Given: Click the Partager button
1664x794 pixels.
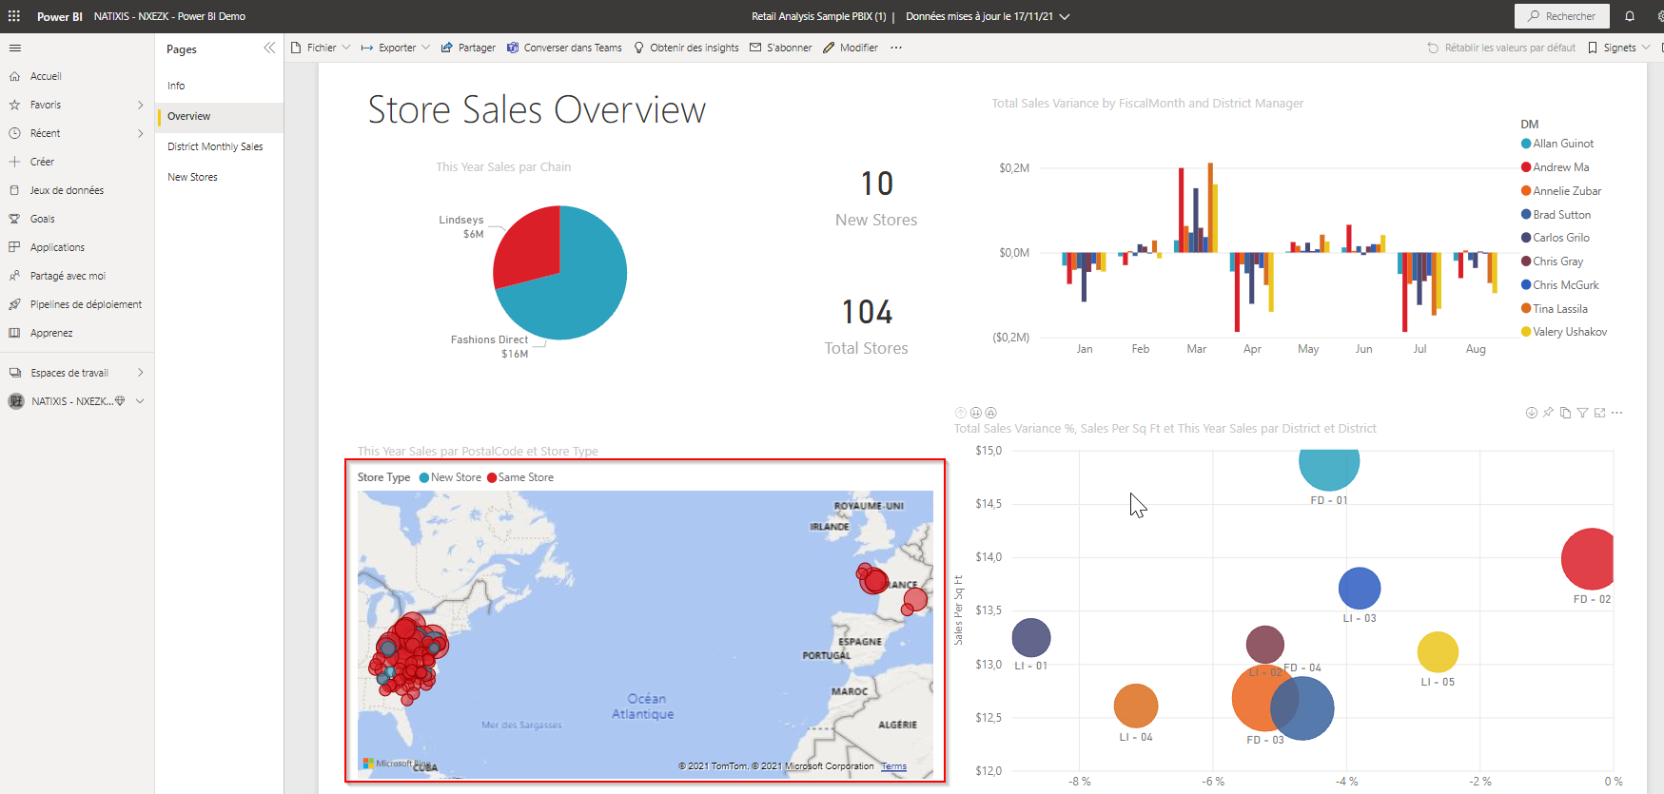Looking at the screenshot, I should point(468,48).
